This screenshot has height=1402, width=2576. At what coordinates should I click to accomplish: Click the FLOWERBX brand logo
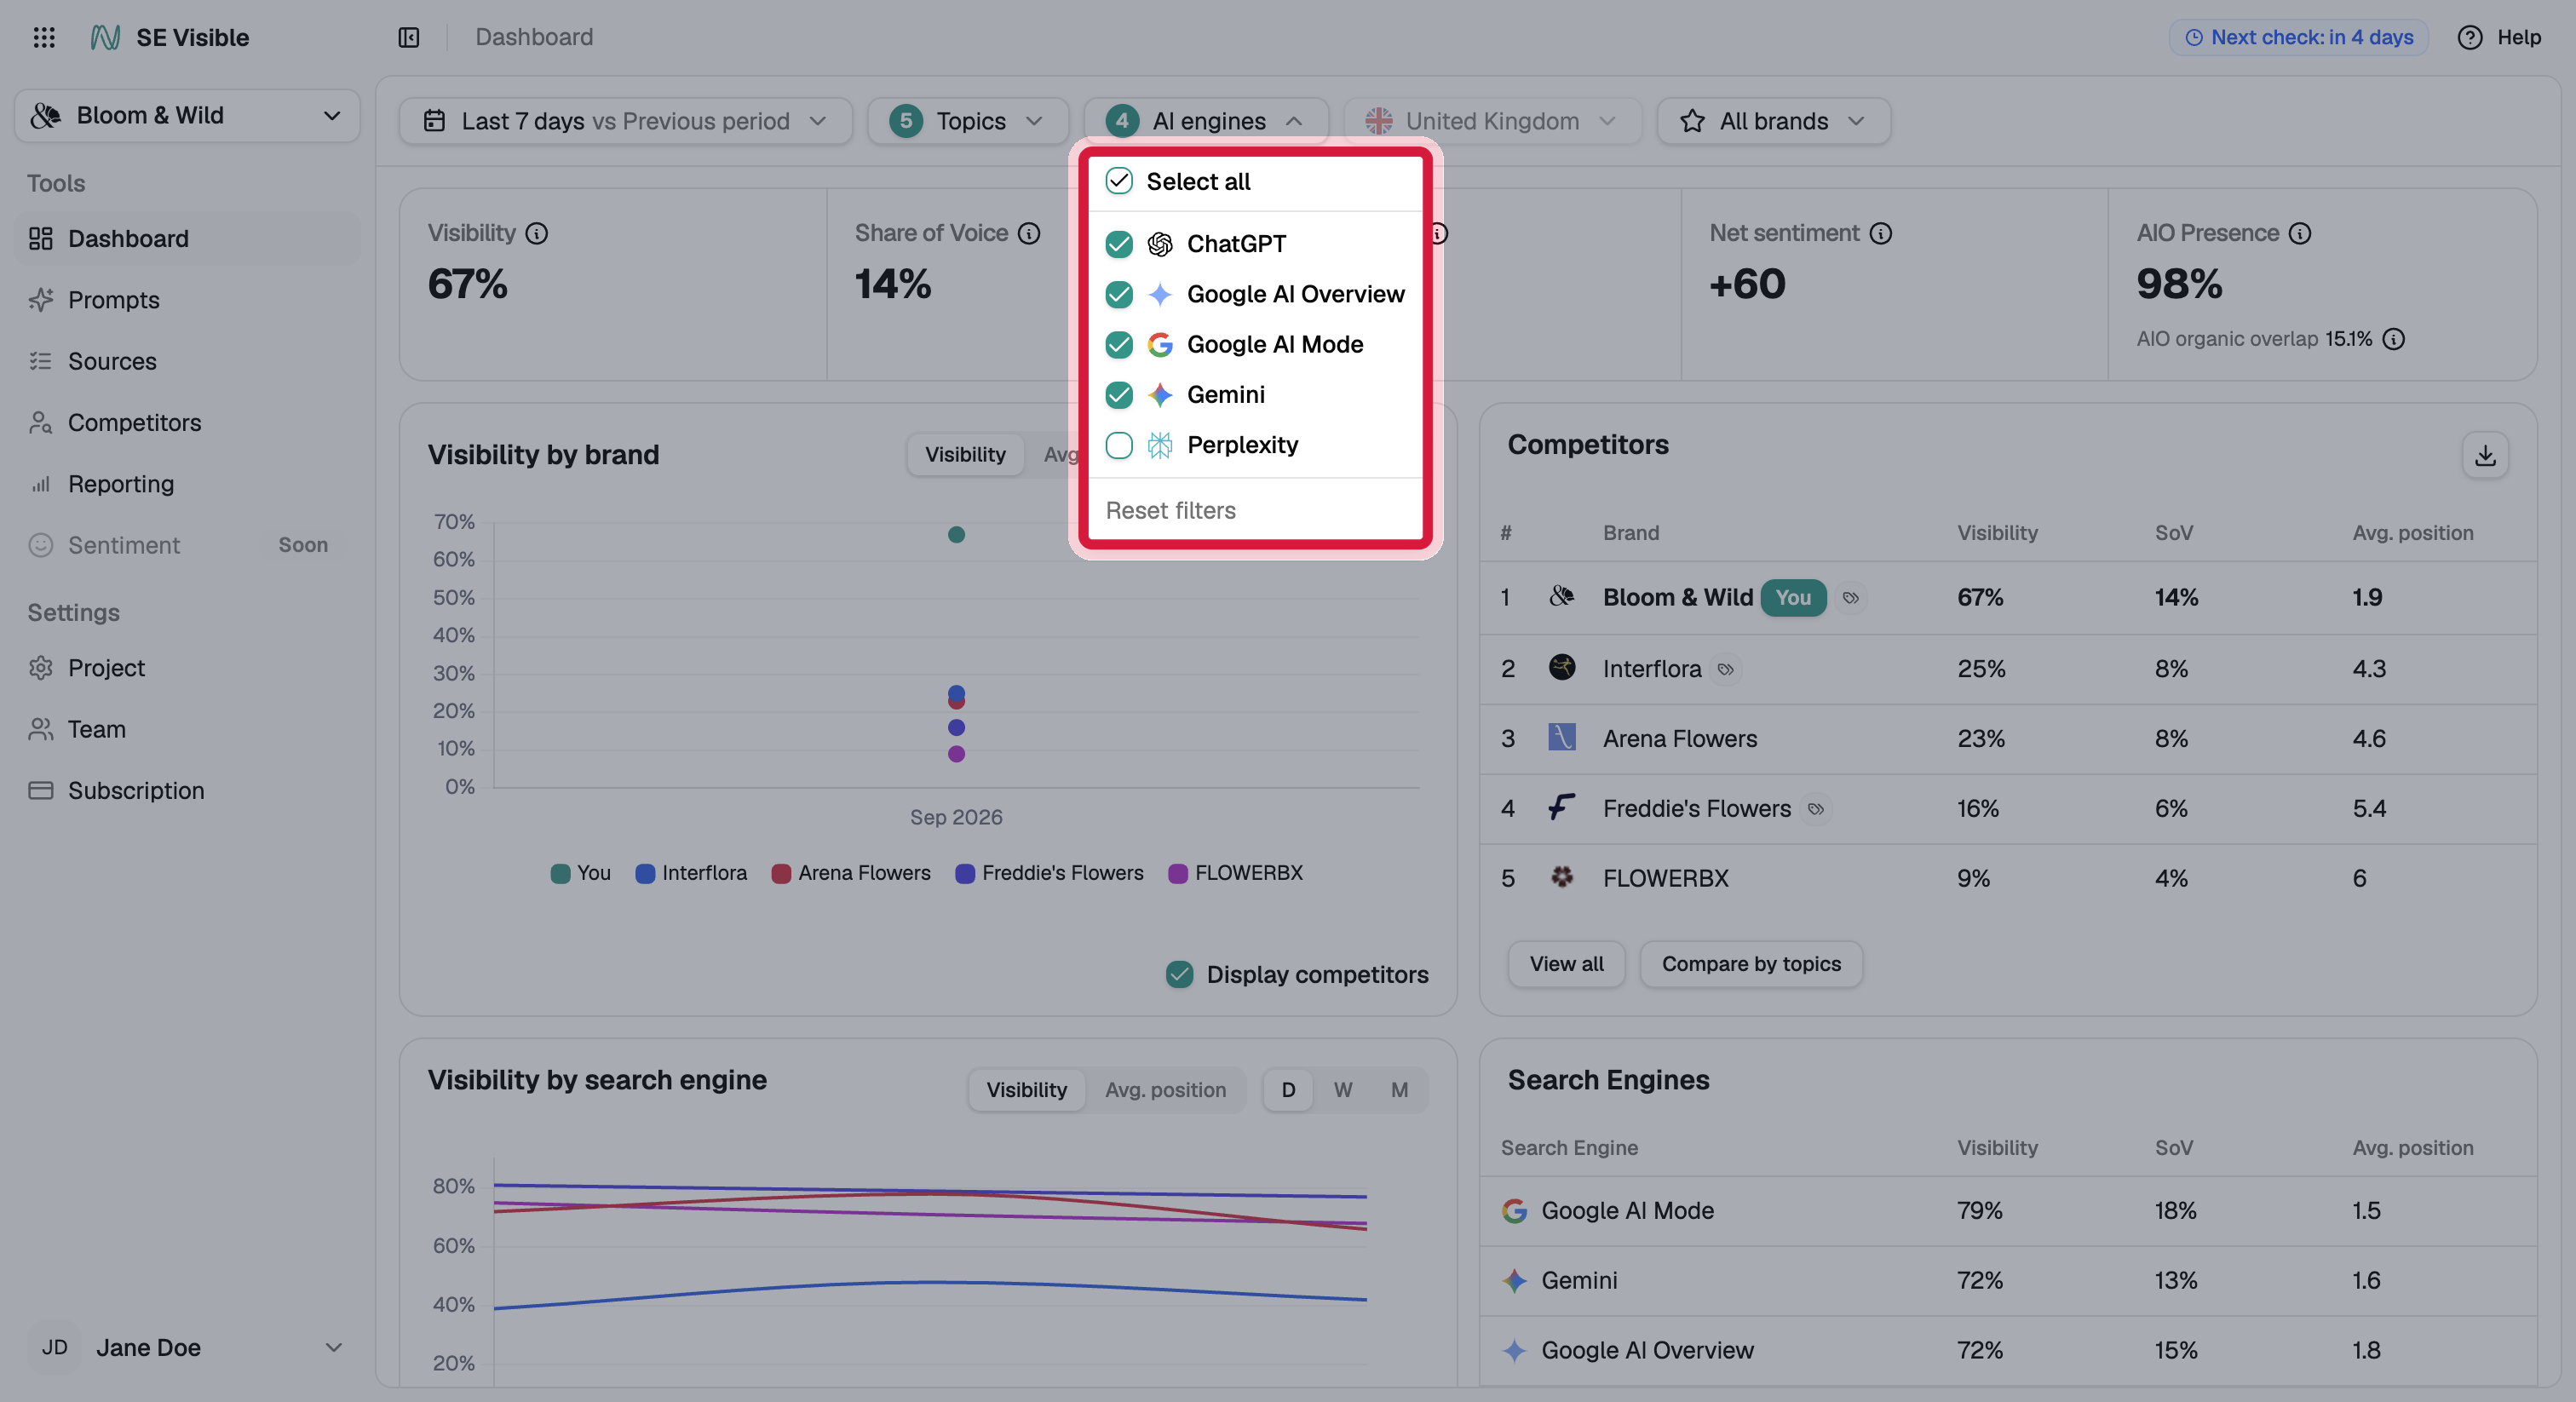1562,878
